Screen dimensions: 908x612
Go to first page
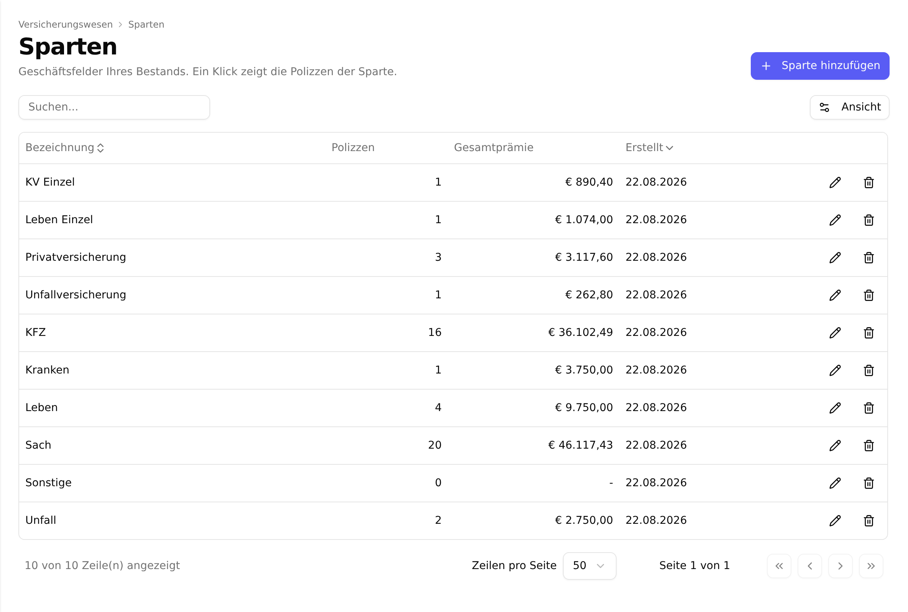pyautogui.click(x=779, y=566)
